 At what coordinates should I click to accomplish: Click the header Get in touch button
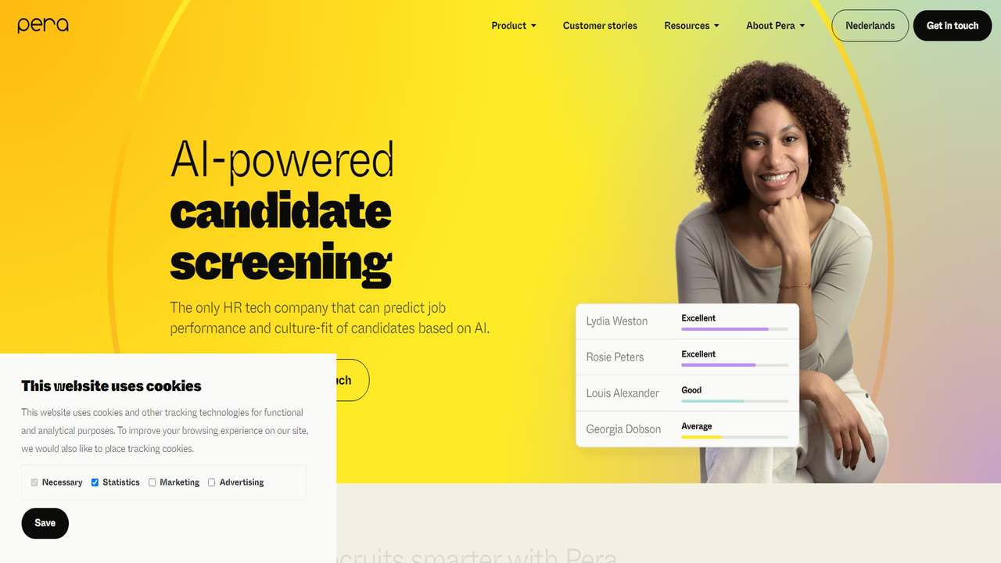953,26
